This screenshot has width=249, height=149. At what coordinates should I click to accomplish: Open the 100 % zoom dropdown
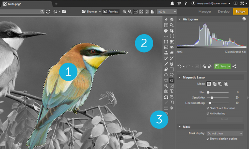click(x=167, y=12)
